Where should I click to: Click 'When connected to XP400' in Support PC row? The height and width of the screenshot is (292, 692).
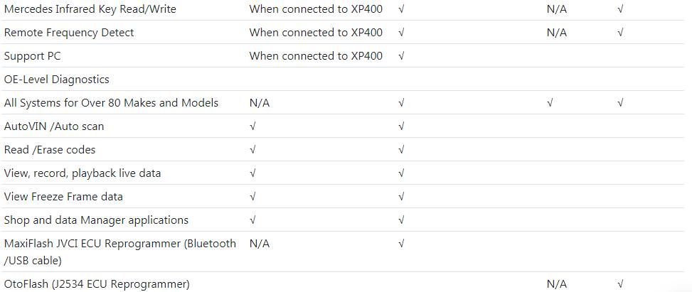[x=316, y=56]
